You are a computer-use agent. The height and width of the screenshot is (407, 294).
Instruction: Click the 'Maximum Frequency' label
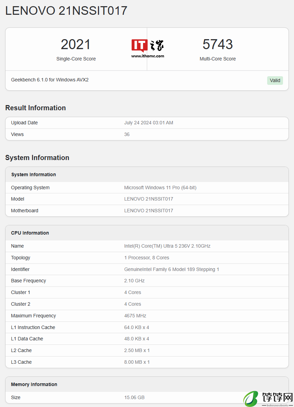point(33,316)
